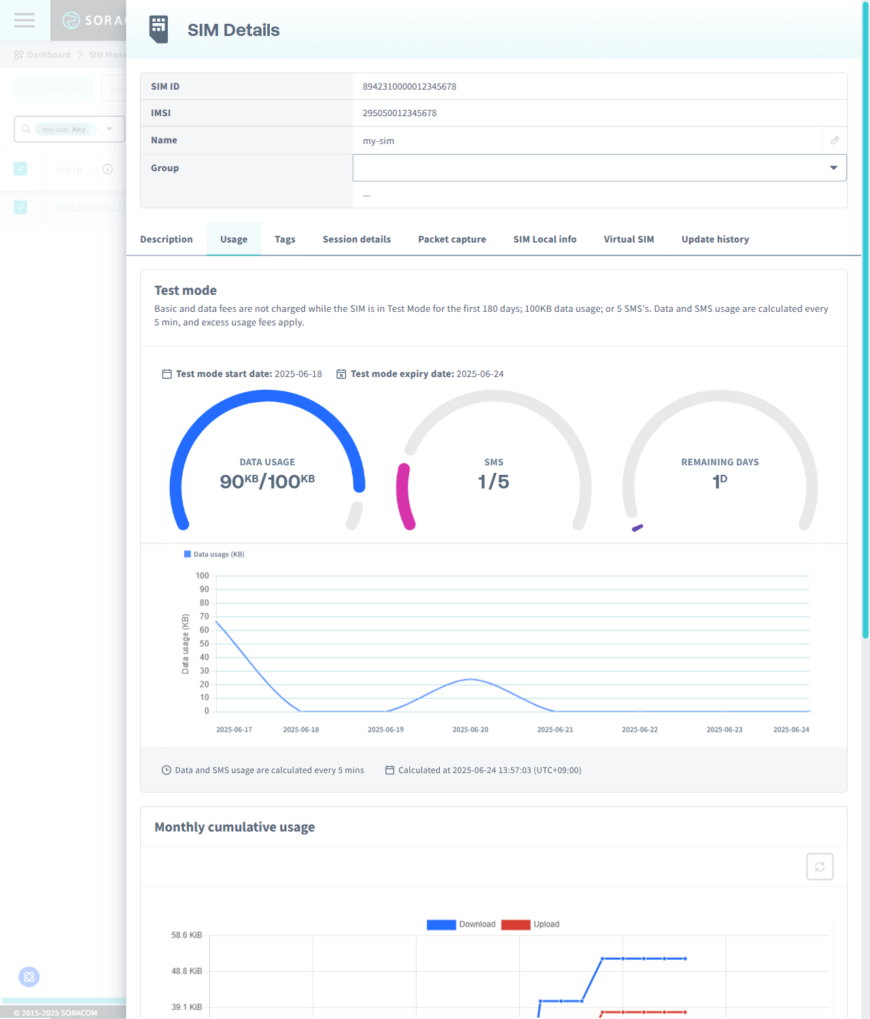Uncheck the checkbox on the SIM row
870x1019 pixels.
tap(20, 207)
